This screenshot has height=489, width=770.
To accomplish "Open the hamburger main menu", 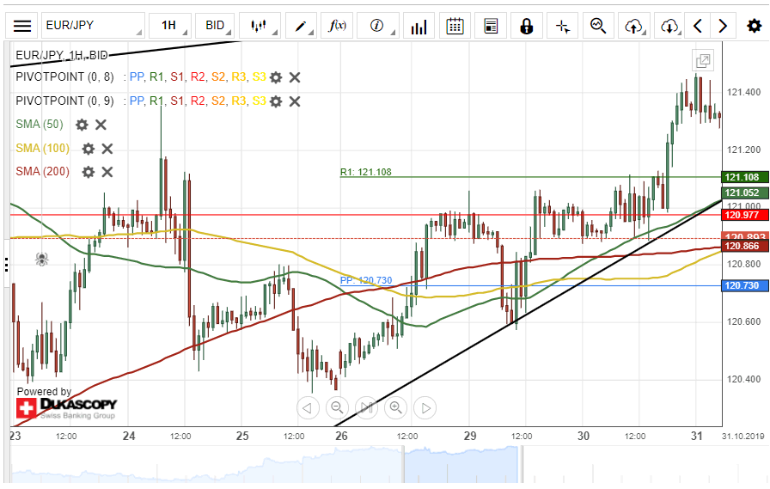I will pos(21,26).
